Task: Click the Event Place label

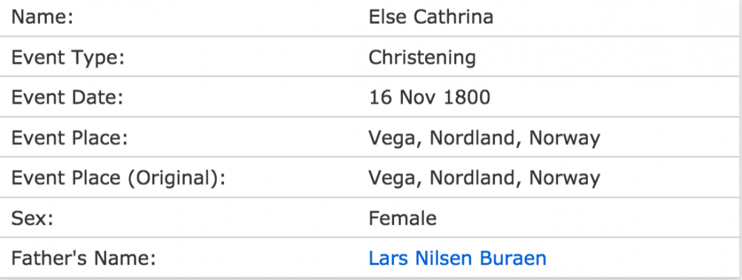Action: 70,138
